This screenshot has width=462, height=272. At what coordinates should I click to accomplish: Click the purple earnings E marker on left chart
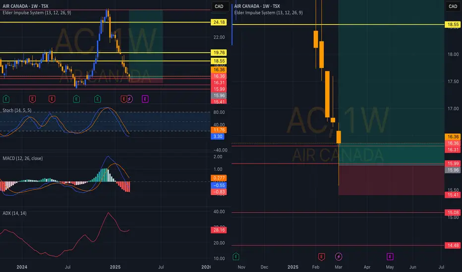point(145,99)
